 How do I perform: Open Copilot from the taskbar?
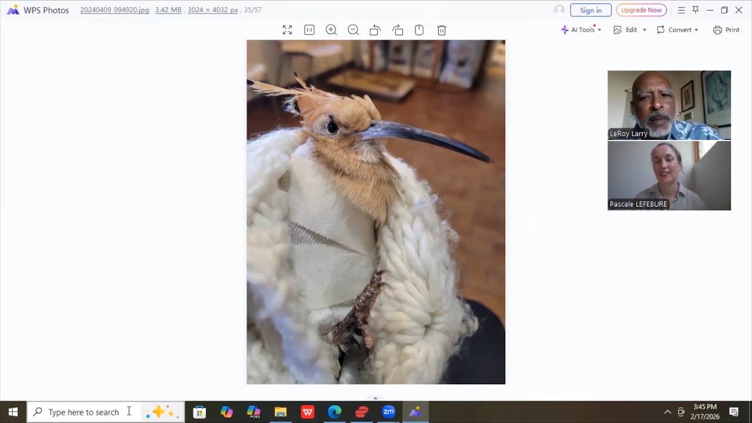[226, 412]
